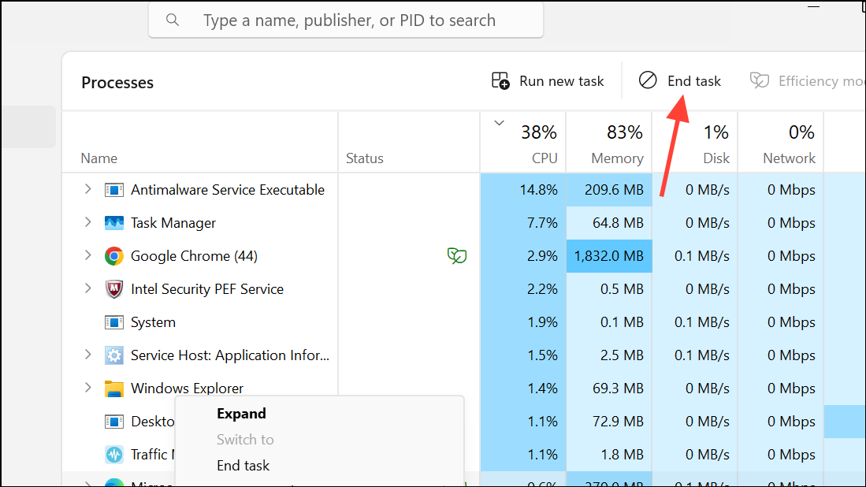Viewport: 866px width, 487px height.
Task: Expand the Google Chrome process group
Action: 87,255
